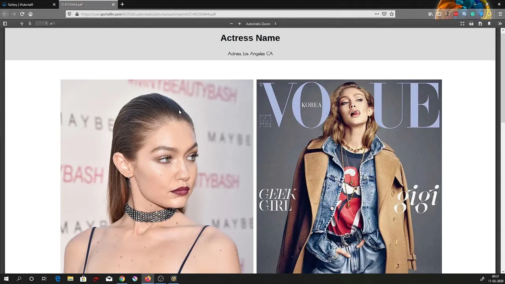Open page actions three-dot menu

click(x=377, y=14)
